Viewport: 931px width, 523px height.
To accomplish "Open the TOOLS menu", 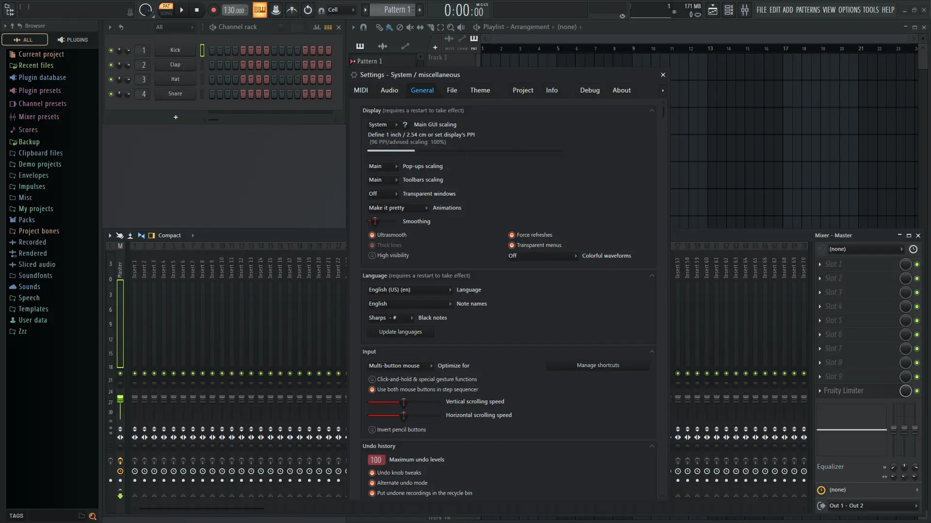I will coord(870,10).
